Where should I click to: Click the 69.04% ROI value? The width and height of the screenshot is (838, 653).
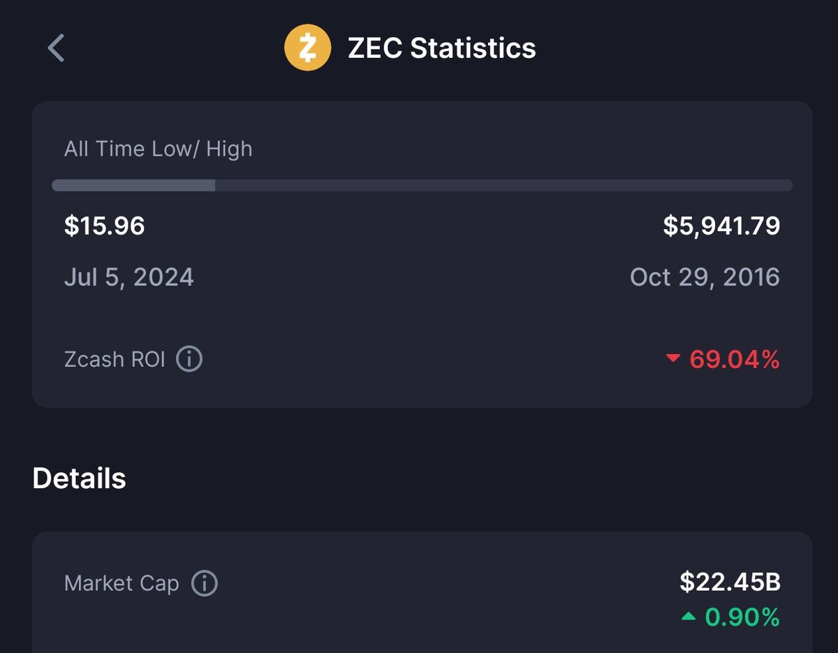[735, 360]
